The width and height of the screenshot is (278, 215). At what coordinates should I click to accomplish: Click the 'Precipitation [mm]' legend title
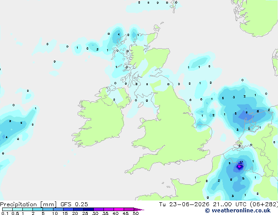pyautogui.click(x=29, y=204)
